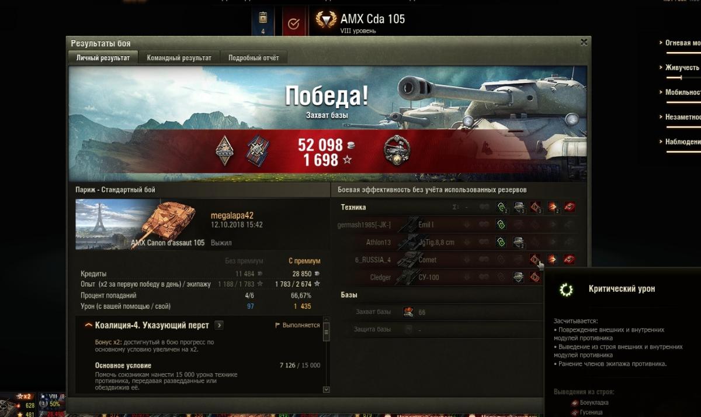Viewport: 701px width, 417px height.
Task: Open the Подробный отчёт tab
Action: (254, 58)
